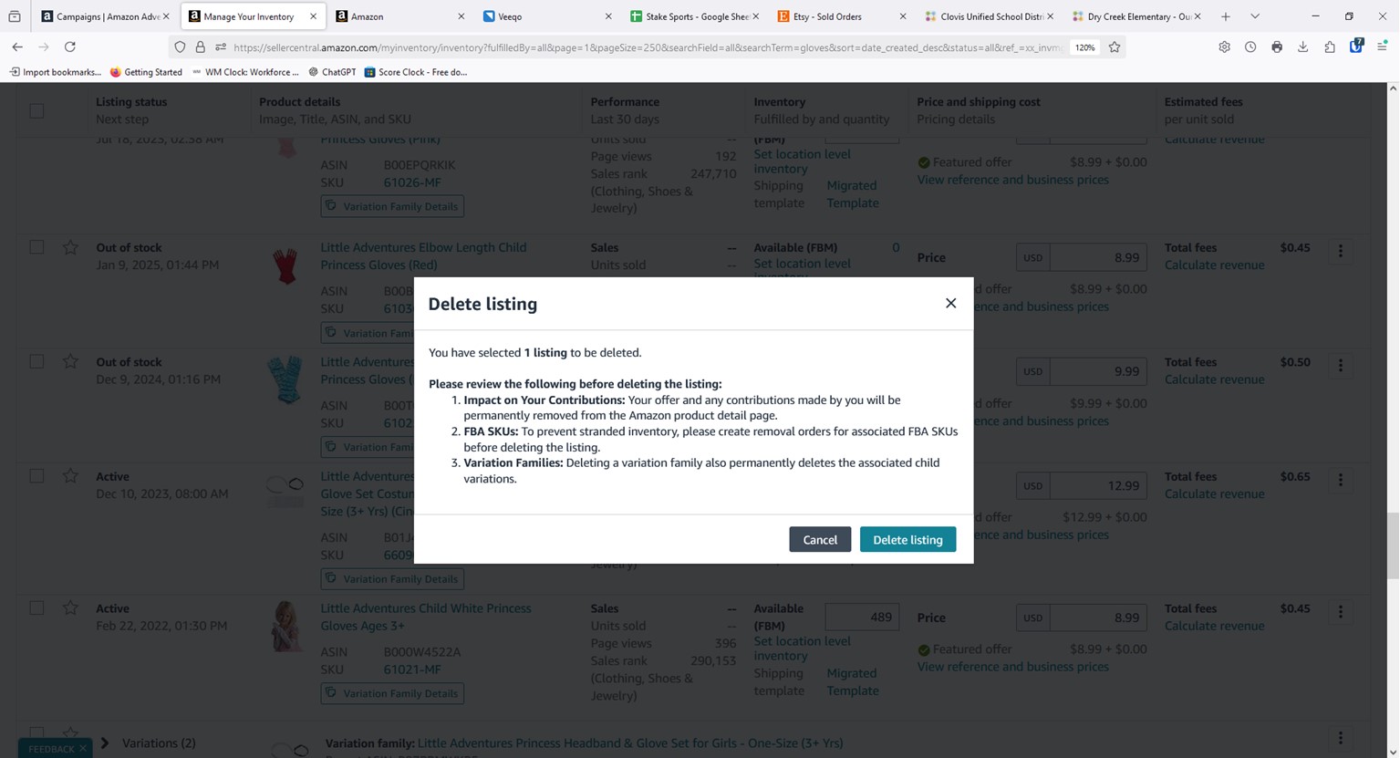The image size is (1400, 758).
Task: Open kebab menu for $8.99 red gloves row
Action: point(1340,250)
